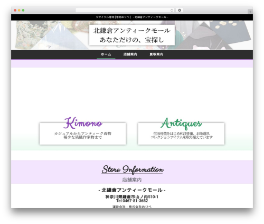Open the 買取案内 navigation tab
Screen dimensions: 264x224
click(x=156, y=55)
